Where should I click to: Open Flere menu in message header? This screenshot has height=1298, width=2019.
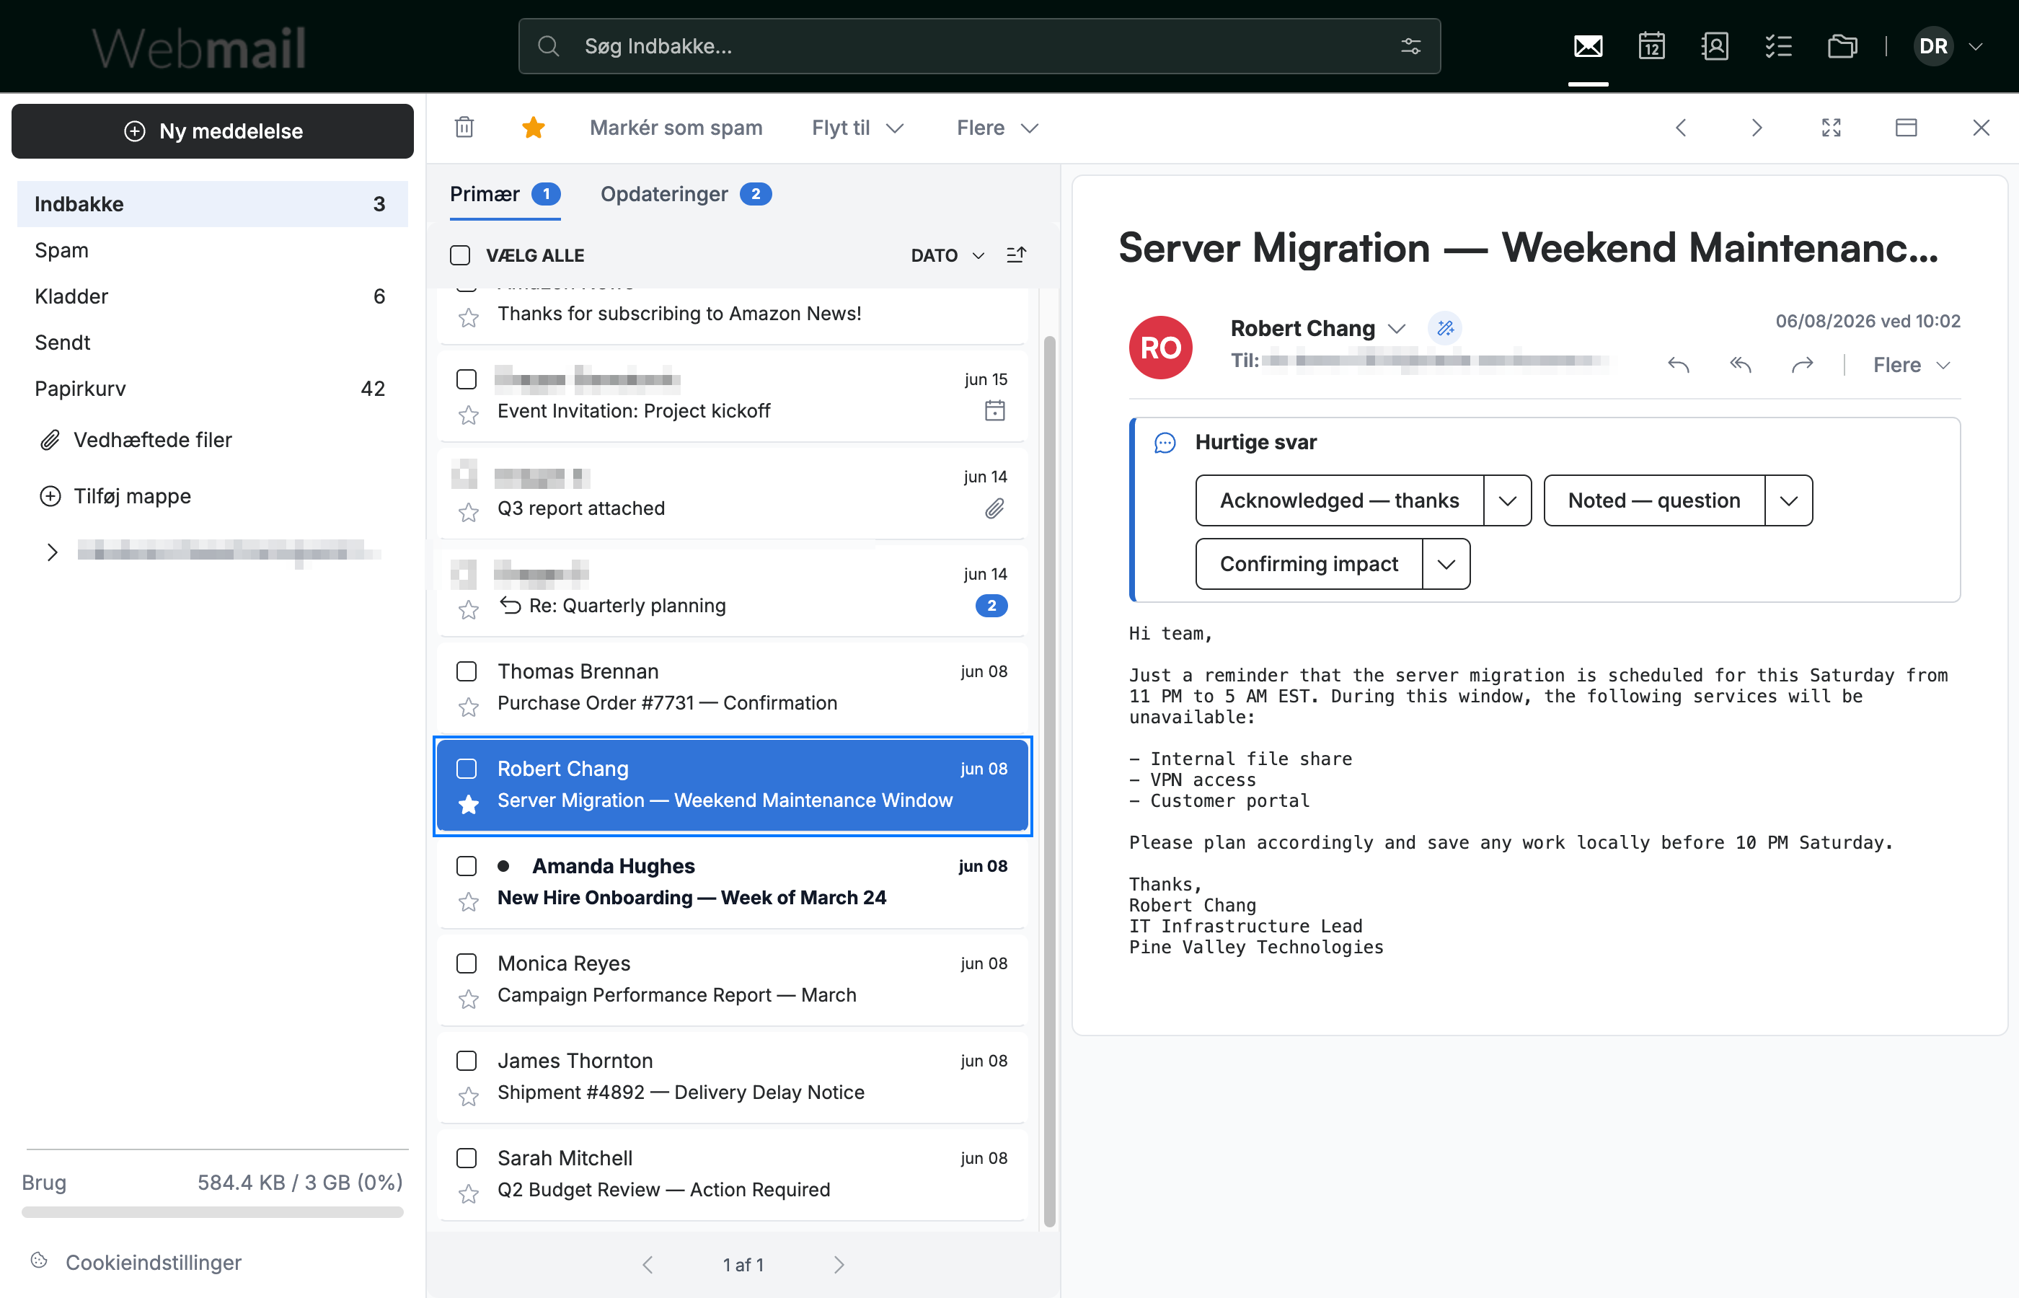point(1911,365)
